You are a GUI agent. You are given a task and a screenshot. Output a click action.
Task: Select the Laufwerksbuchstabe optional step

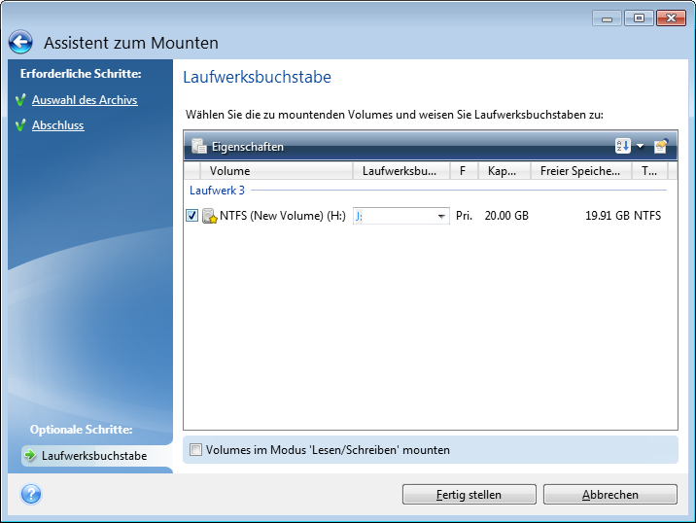click(94, 456)
